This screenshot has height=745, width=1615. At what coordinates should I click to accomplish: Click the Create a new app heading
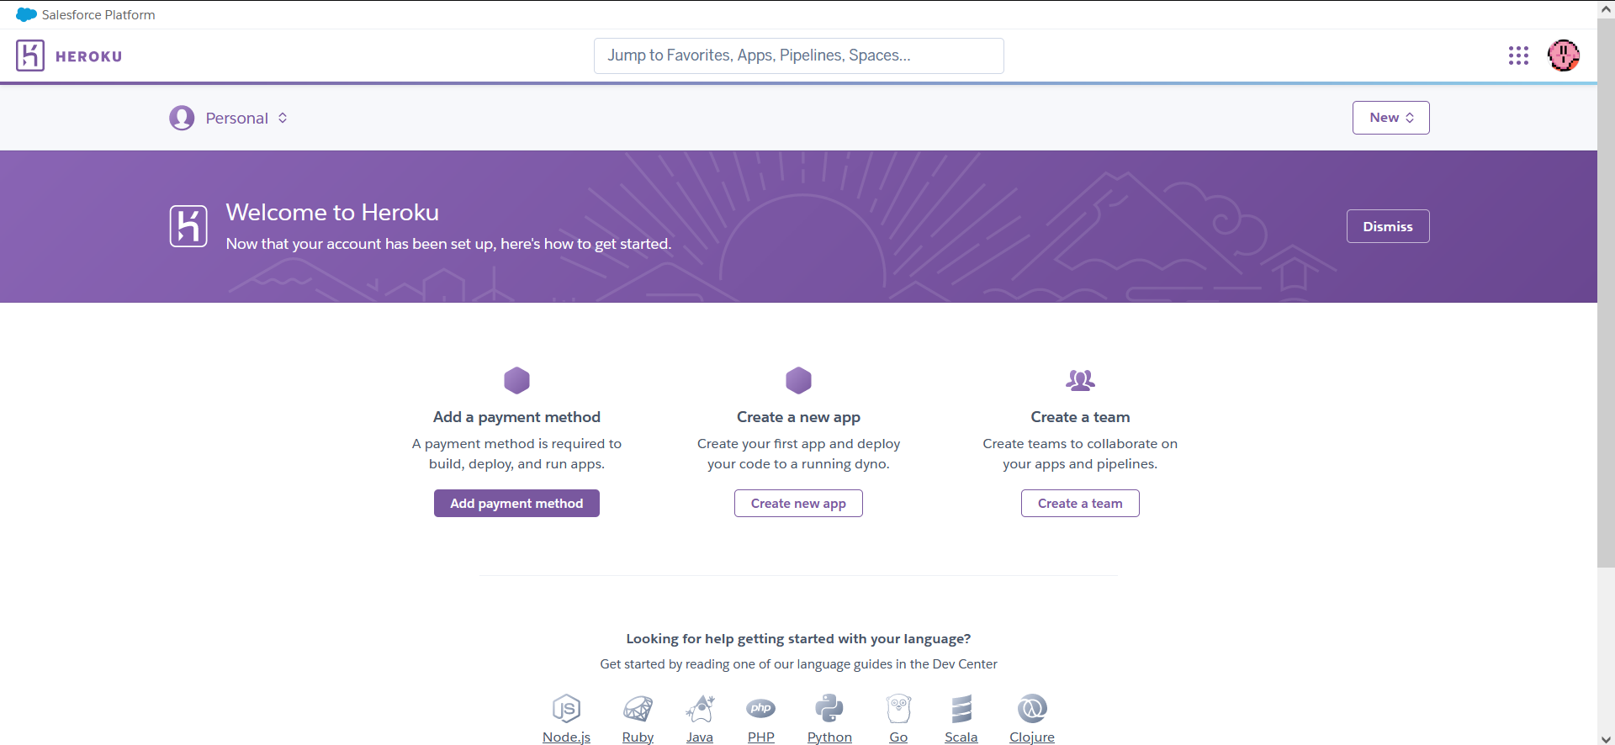pos(798,417)
